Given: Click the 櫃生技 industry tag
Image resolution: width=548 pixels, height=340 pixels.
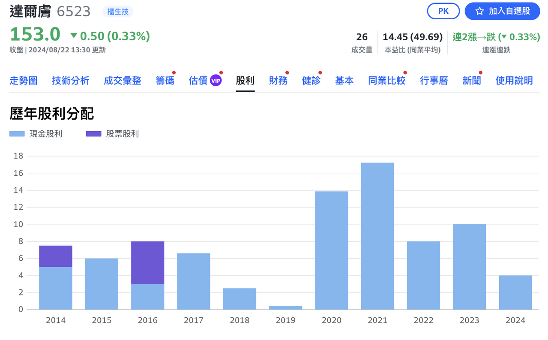Looking at the screenshot, I should coord(118,12).
